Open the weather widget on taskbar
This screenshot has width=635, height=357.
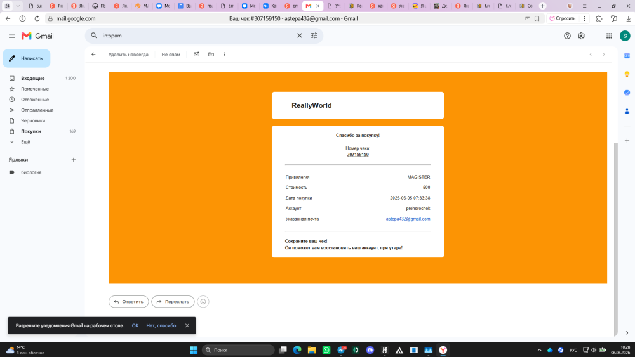coord(25,350)
